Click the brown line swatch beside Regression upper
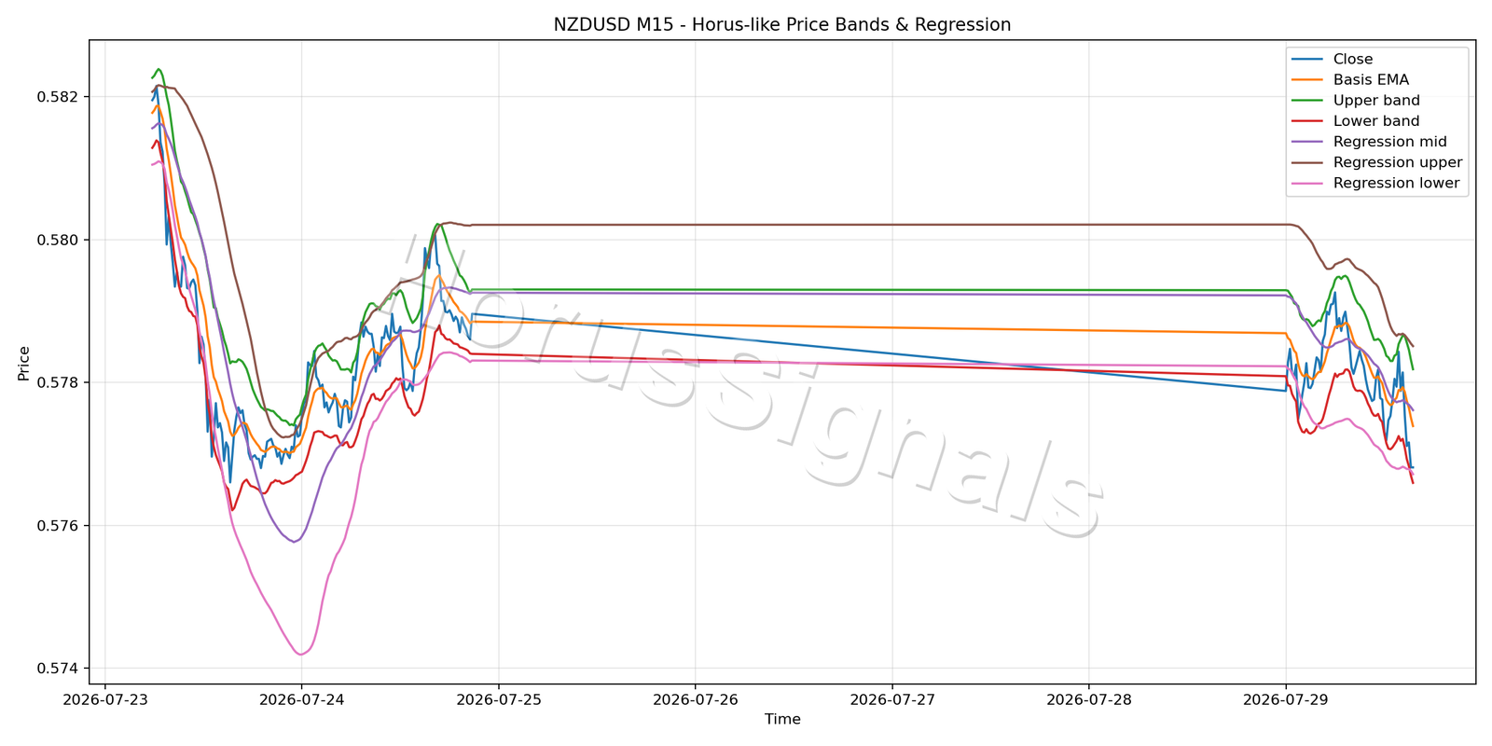 pyautogui.click(x=1307, y=162)
